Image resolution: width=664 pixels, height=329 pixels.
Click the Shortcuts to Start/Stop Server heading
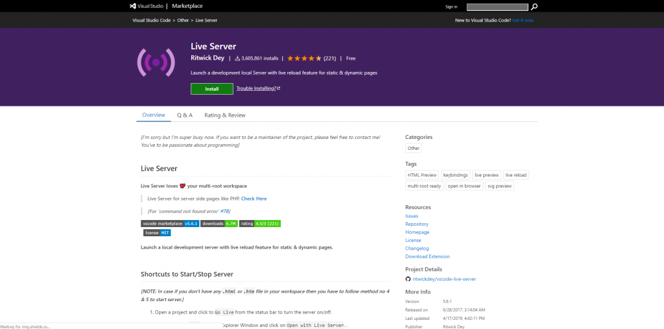187,274
